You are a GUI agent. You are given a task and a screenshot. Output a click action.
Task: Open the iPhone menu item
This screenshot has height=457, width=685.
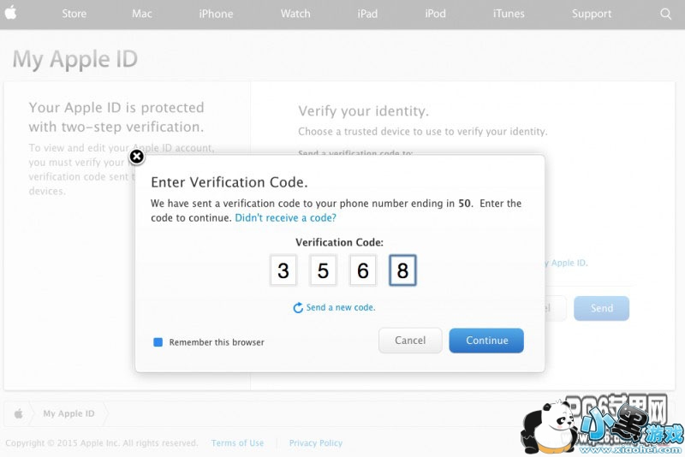[x=216, y=14]
